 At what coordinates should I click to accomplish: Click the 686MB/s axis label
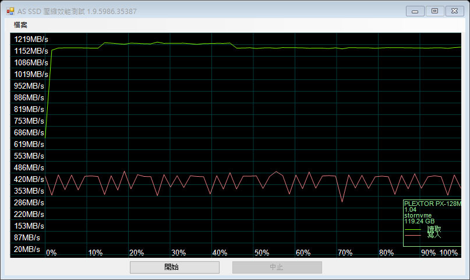29,132
